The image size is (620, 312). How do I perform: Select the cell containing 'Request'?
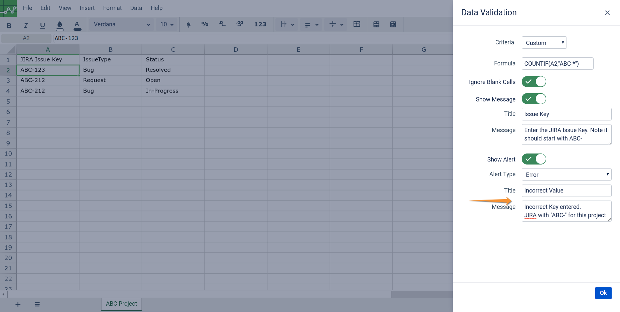tap(111, 80)
